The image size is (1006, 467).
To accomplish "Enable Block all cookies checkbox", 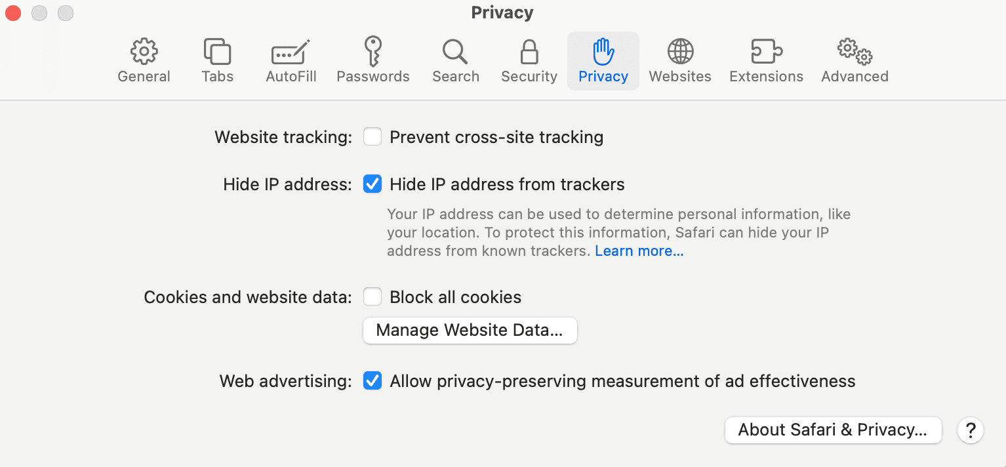I will pos(372,297).
